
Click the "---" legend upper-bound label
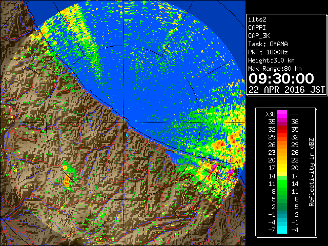[x=293, y=114]
